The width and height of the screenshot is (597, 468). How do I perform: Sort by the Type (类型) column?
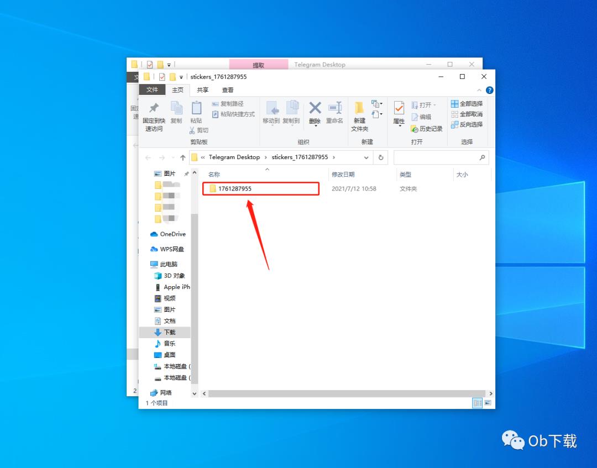point(405,174)
